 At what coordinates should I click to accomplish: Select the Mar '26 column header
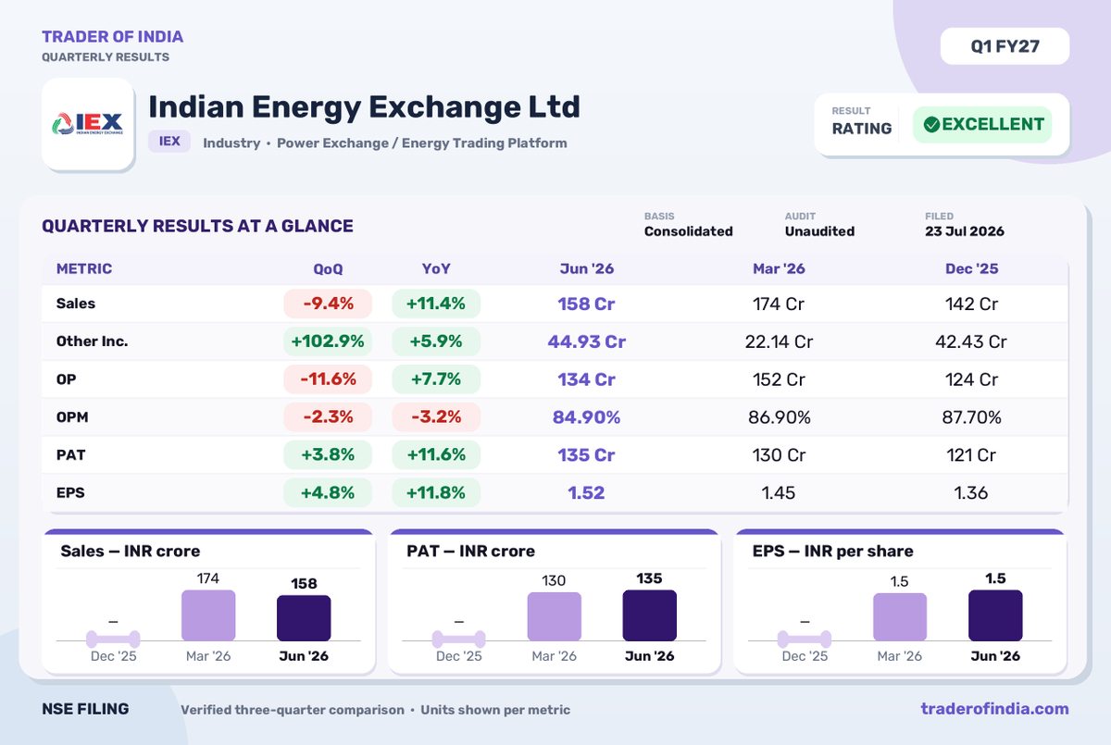point(779,269)
